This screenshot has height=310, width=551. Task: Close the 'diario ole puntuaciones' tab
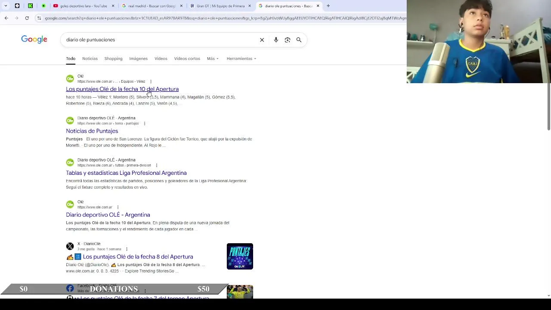point(318,6)
